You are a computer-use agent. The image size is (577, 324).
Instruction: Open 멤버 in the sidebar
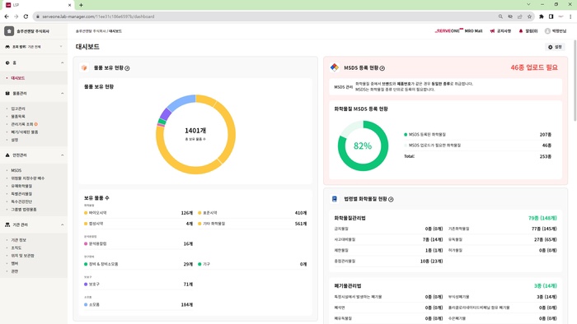pyautogui.click(x=14, y=263)
